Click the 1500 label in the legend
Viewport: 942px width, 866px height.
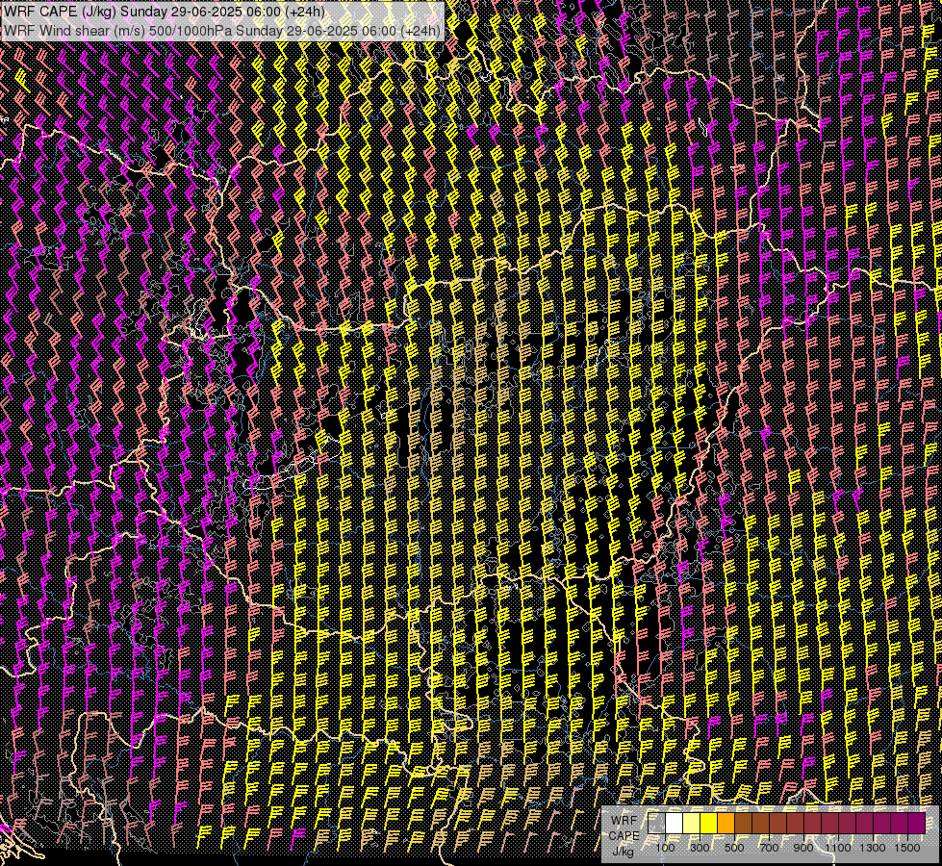click(x=907, y=848)
